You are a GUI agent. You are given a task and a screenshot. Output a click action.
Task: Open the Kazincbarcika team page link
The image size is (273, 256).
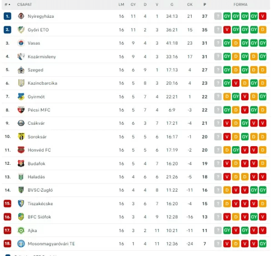point(42,83)
